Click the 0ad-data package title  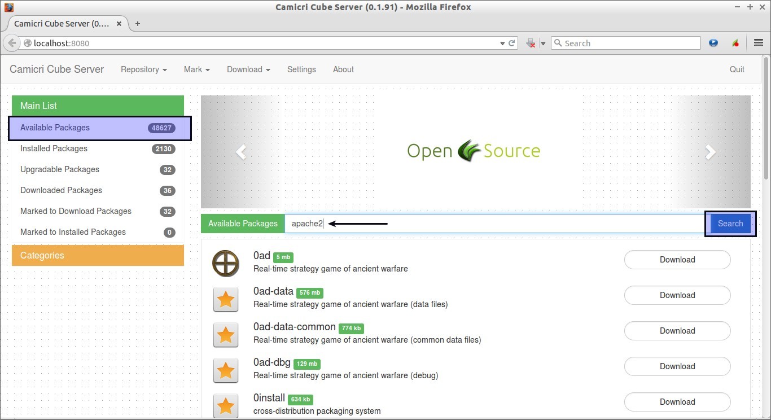273,291
